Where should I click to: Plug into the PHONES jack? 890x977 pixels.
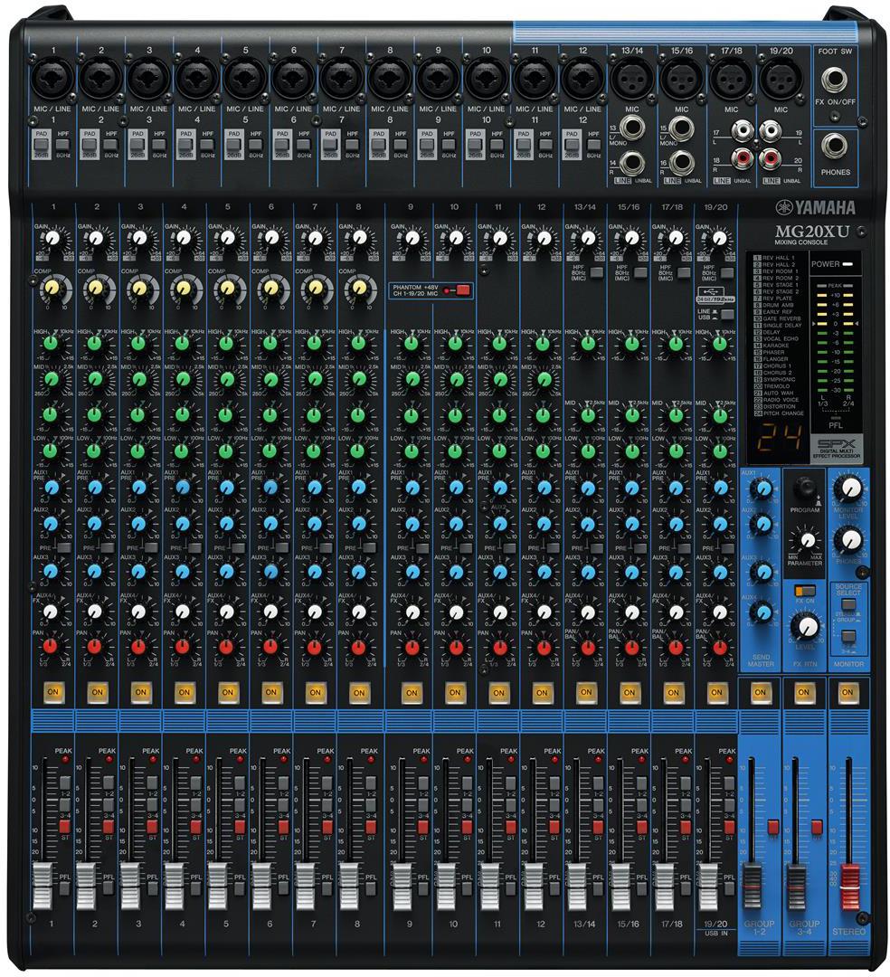pos(834,145)
